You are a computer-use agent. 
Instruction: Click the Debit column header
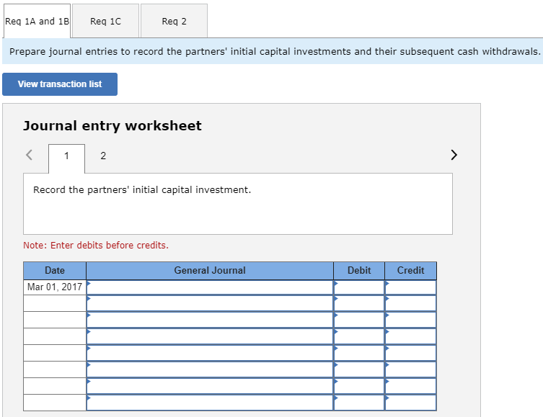359,271
